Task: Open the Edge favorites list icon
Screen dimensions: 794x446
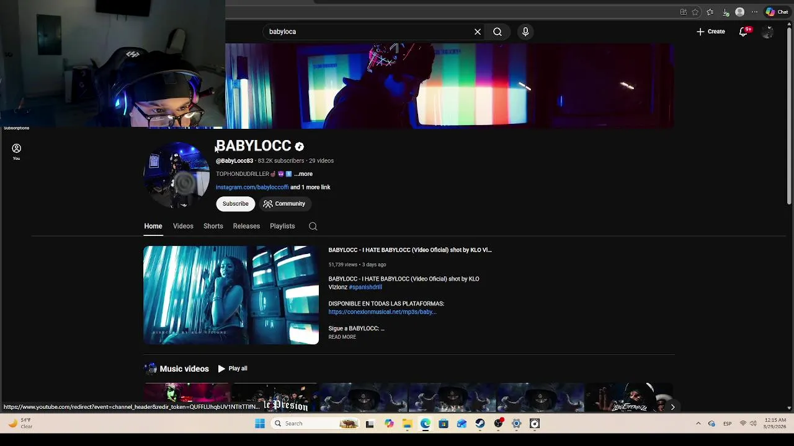Action: (710, 12)
